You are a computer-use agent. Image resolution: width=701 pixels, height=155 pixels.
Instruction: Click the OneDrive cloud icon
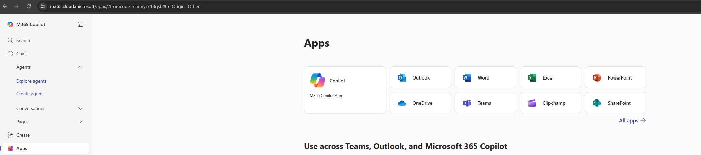[402, 103]
